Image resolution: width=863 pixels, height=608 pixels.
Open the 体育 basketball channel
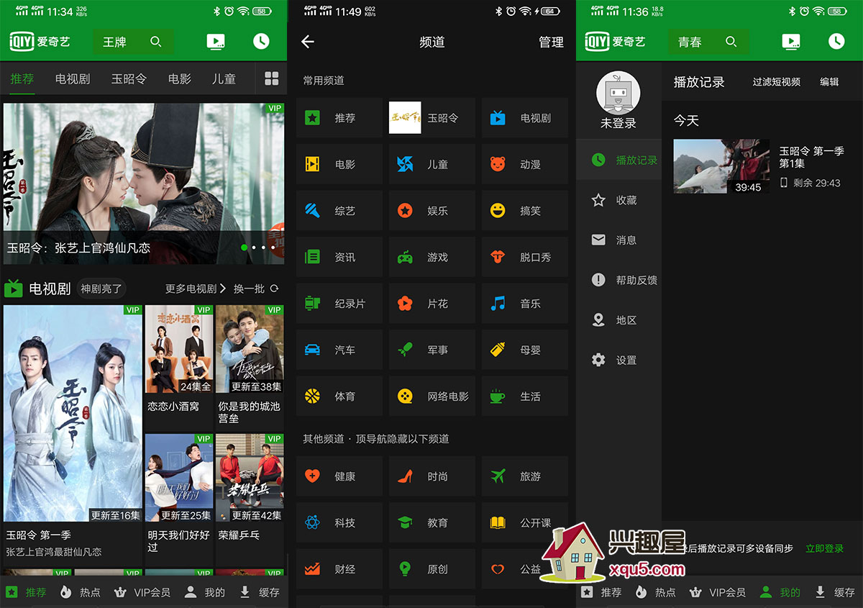point(339,396)
